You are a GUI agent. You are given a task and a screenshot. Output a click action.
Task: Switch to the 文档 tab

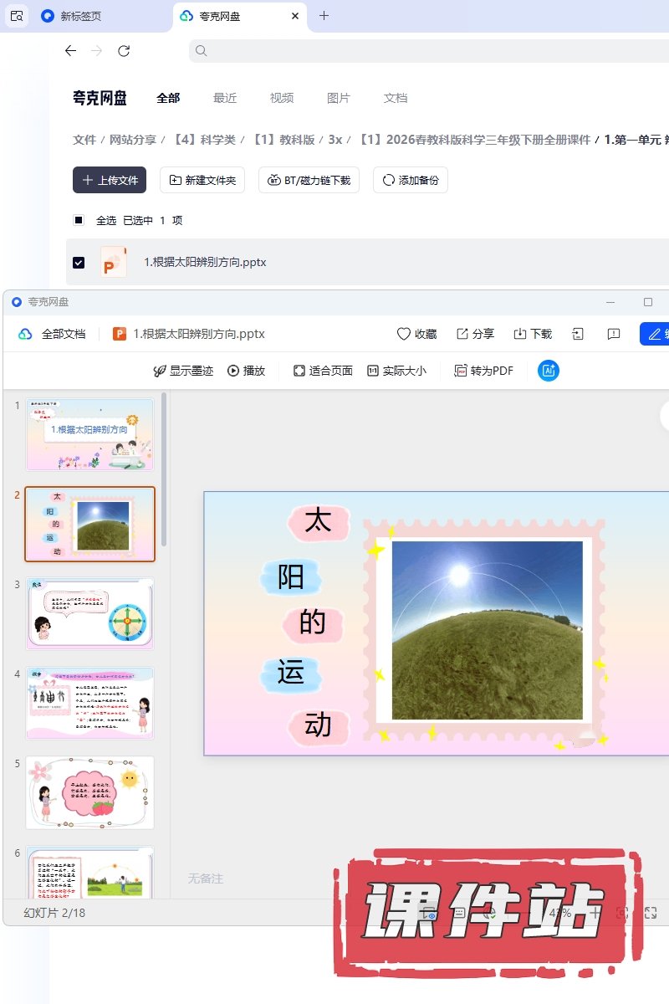[x=396, y=98]
